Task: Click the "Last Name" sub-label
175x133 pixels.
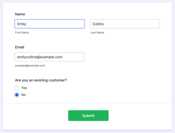Action: point(97,33)
